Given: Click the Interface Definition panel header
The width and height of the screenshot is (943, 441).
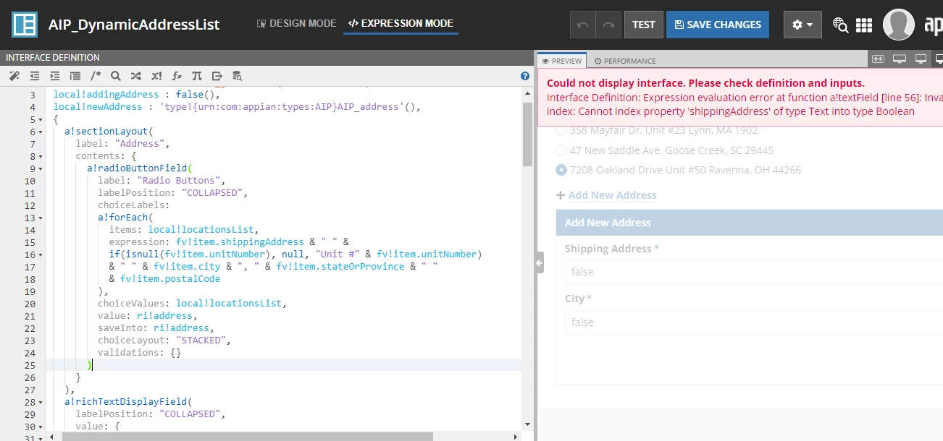Looking at the screenshot, I should (267, 58).
